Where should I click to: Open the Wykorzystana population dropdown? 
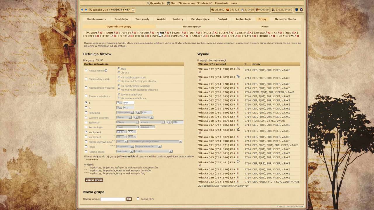[125, 112]
